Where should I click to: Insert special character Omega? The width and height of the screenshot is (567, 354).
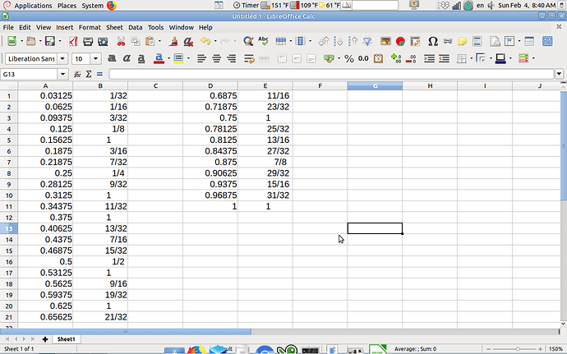[x=433, y=41]
